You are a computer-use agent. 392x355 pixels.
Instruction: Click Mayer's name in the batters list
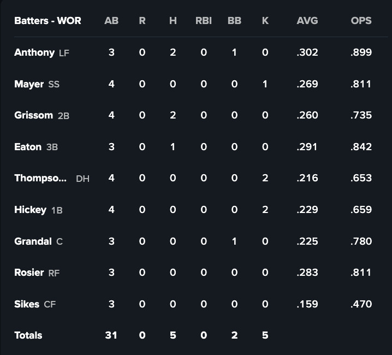pyautogui.click(x=29, y=84)
